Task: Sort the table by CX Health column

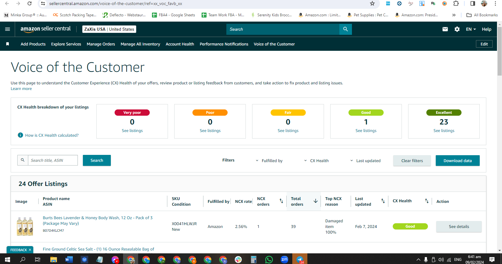Action: (x=427, y=201)
